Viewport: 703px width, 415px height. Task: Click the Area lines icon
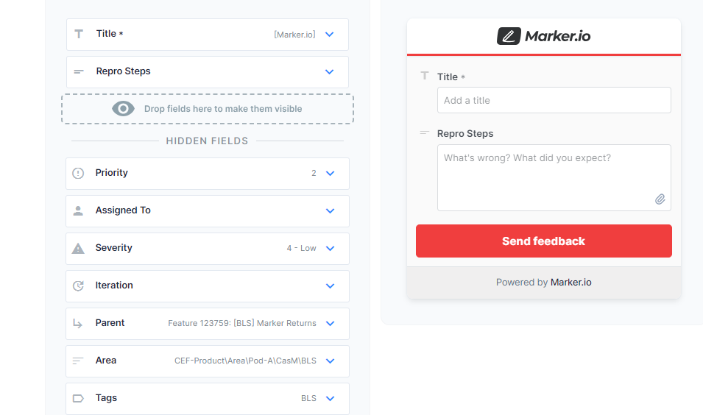78,361
